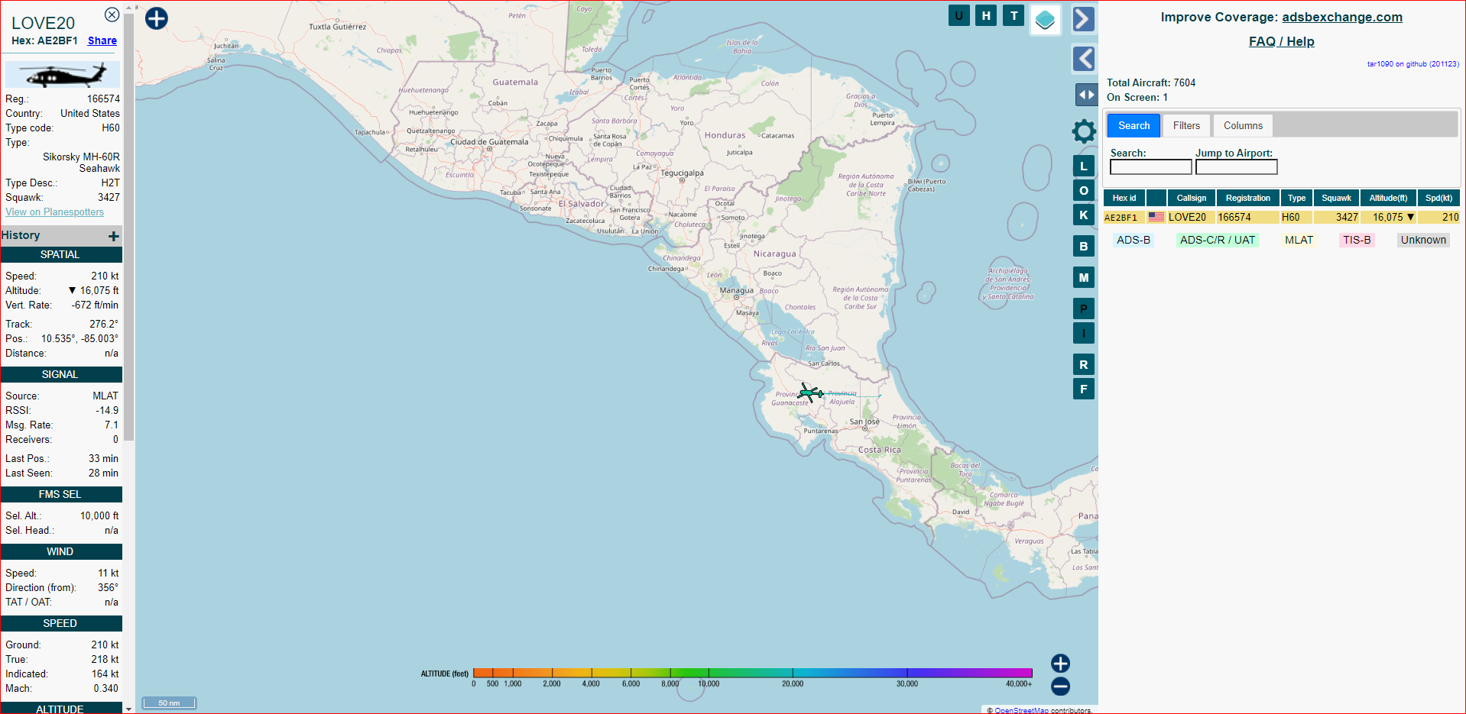1466x714 pixels.
Task: Click the SPATIAL section header
Action: [60, 255]
